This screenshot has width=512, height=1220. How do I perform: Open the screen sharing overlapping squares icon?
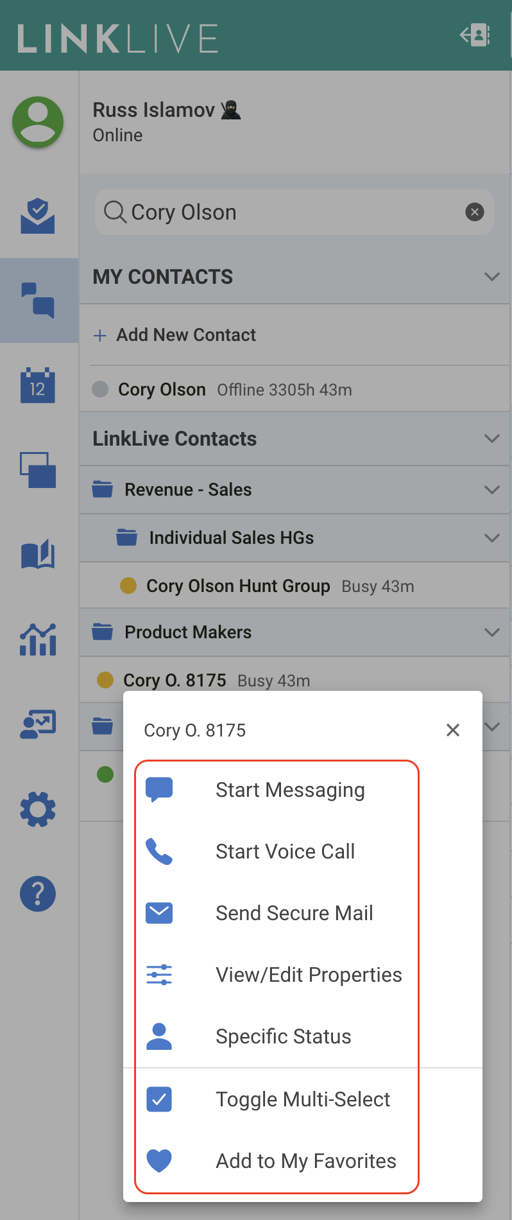pos(38,470)
